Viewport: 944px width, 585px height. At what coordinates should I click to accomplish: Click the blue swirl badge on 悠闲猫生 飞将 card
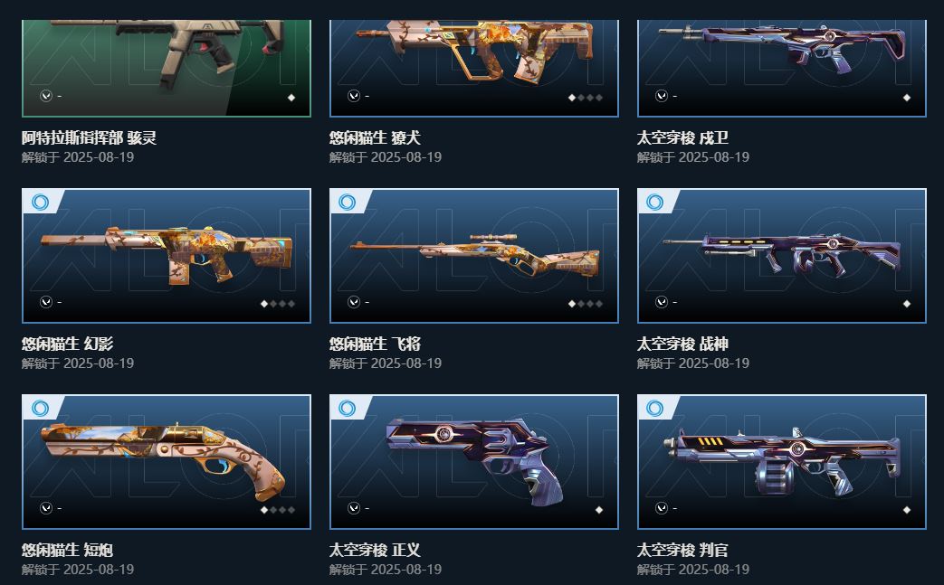(348, 202)
